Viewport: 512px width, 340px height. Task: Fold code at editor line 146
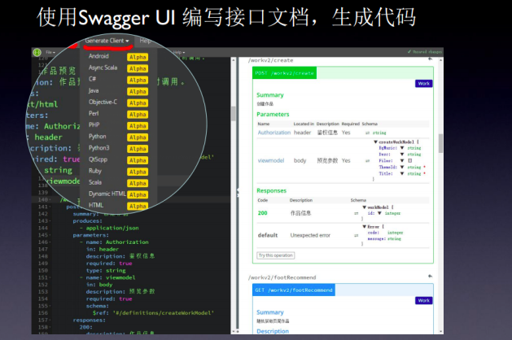point(50,242)
